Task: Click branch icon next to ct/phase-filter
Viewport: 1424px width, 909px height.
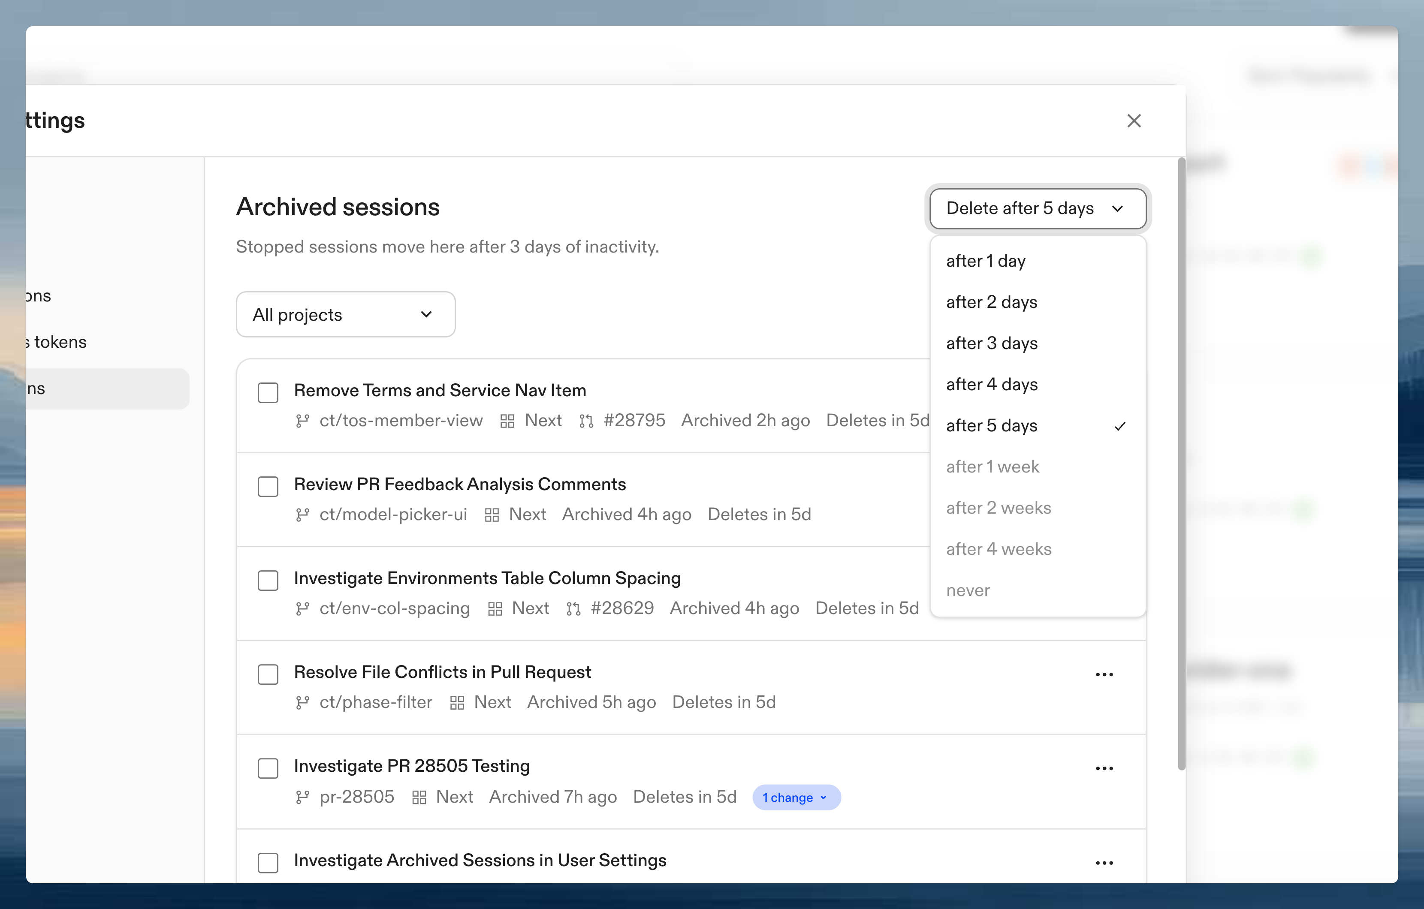Action: click(x=302, y=703)
